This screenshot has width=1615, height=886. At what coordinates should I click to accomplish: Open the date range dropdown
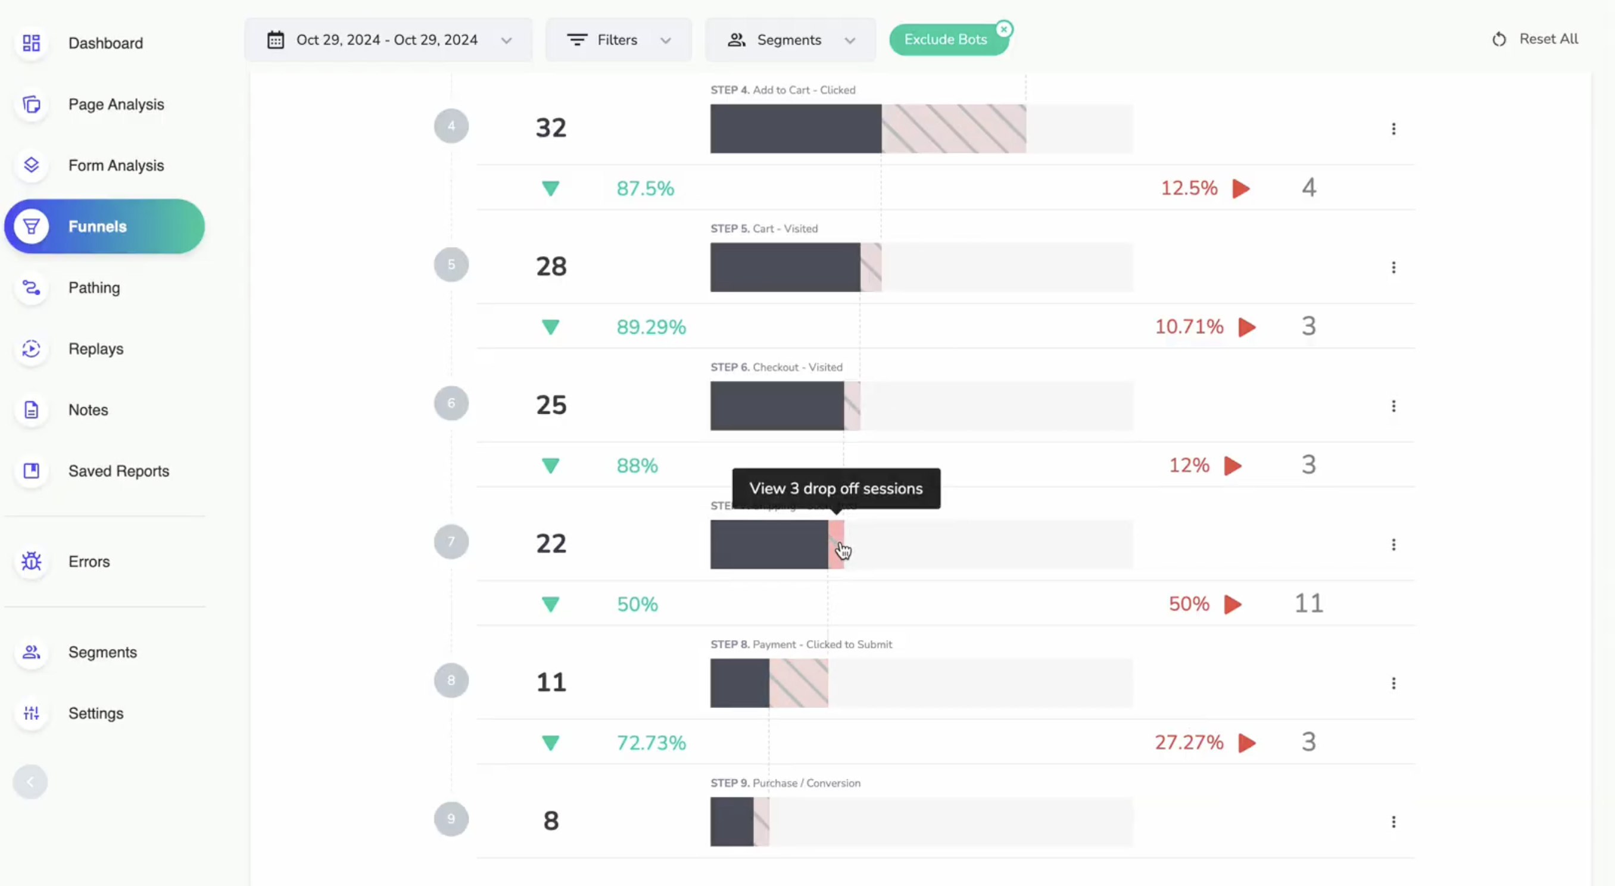388,39
